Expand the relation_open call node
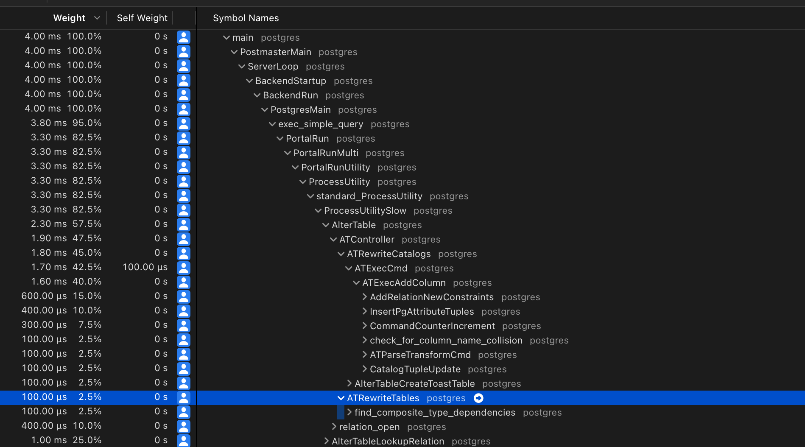 click(x=334, y=427)
